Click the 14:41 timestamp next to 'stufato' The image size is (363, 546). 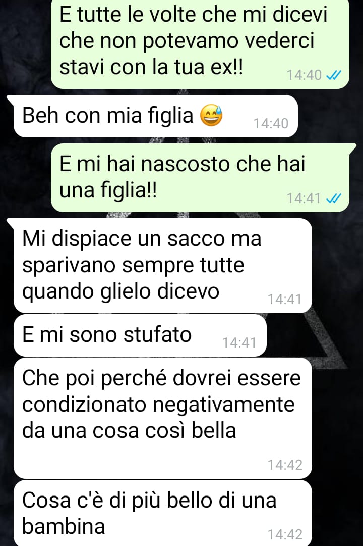239,342
